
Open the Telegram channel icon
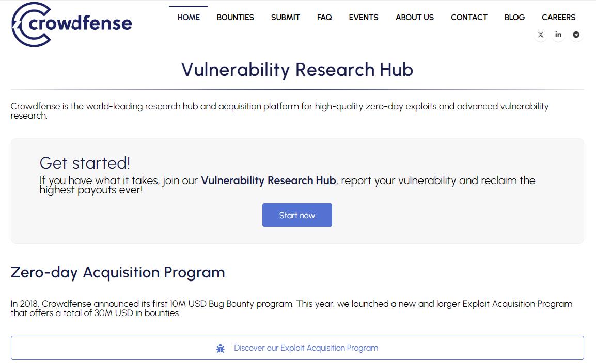point(576,35)
